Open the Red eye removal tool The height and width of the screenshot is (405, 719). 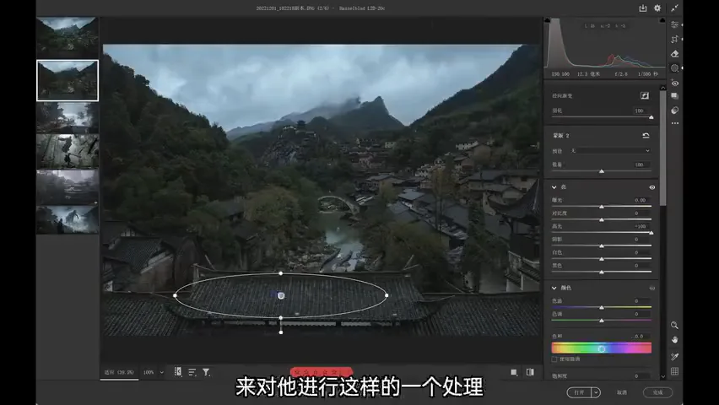click(x=674, y=83)
